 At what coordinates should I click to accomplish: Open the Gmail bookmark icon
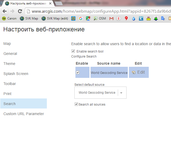pyautogui.click(x=111, y=18)
